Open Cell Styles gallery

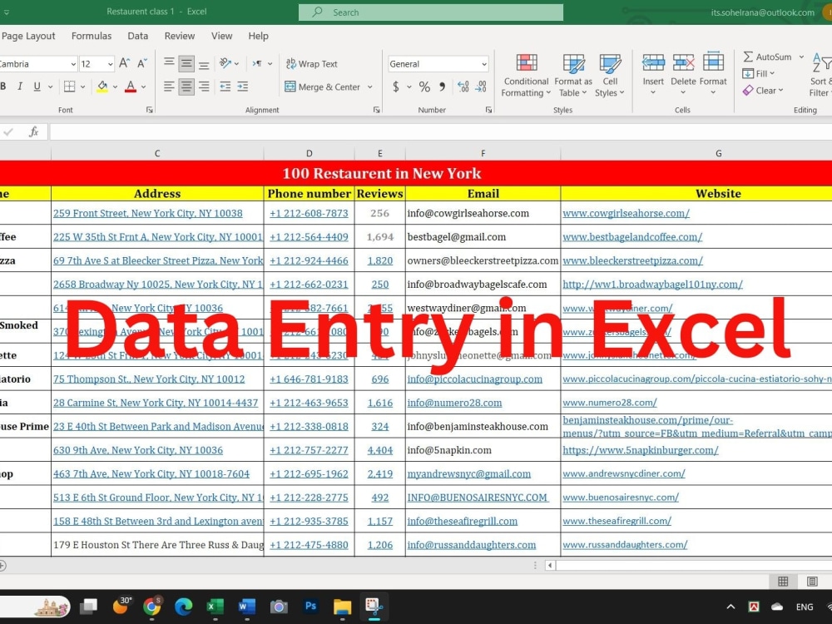click(x=610, y=76)
